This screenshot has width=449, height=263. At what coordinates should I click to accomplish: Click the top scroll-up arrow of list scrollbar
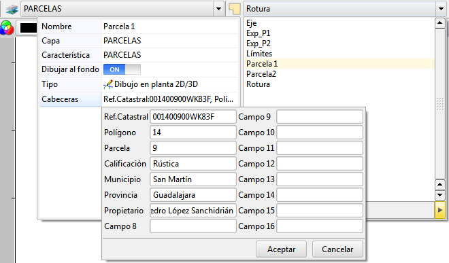tap(440, 23)
